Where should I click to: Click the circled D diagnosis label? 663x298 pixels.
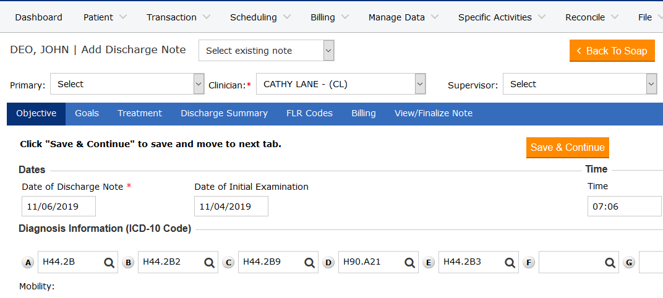coord(328,263)
